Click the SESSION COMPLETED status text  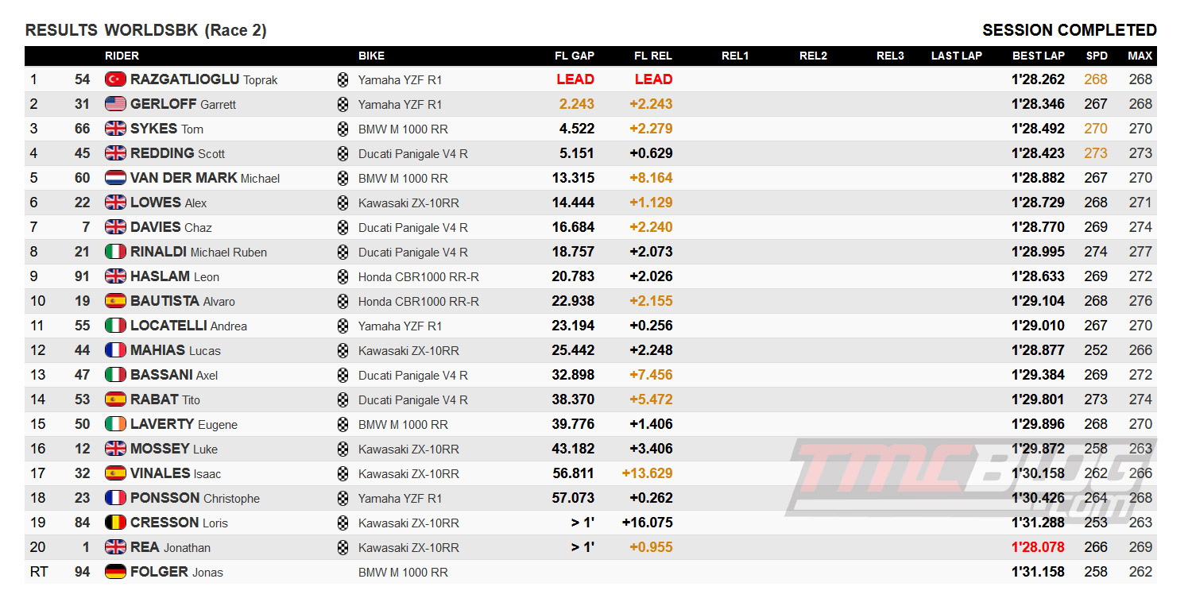(1070, 30)
